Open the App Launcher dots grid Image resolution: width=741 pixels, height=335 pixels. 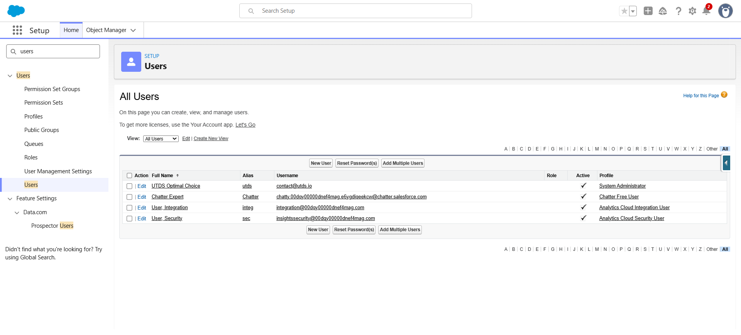[17, 30]
